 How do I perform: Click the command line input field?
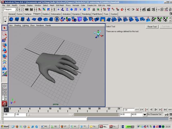(45, 119)
